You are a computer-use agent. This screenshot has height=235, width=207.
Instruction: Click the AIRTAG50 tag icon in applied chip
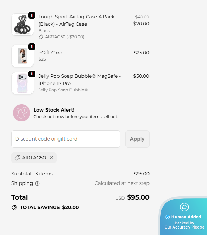click(x=17, y=158)
